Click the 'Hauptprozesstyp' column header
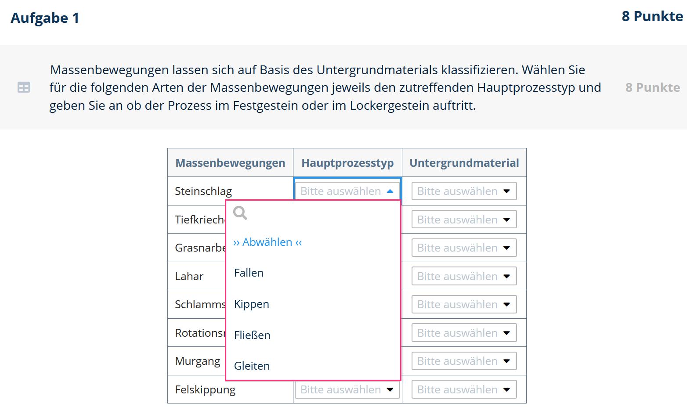 (347, 163)
